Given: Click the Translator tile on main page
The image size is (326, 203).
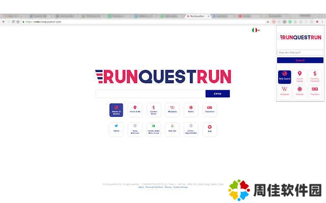Looking at the screenshot, I should 209,110.
